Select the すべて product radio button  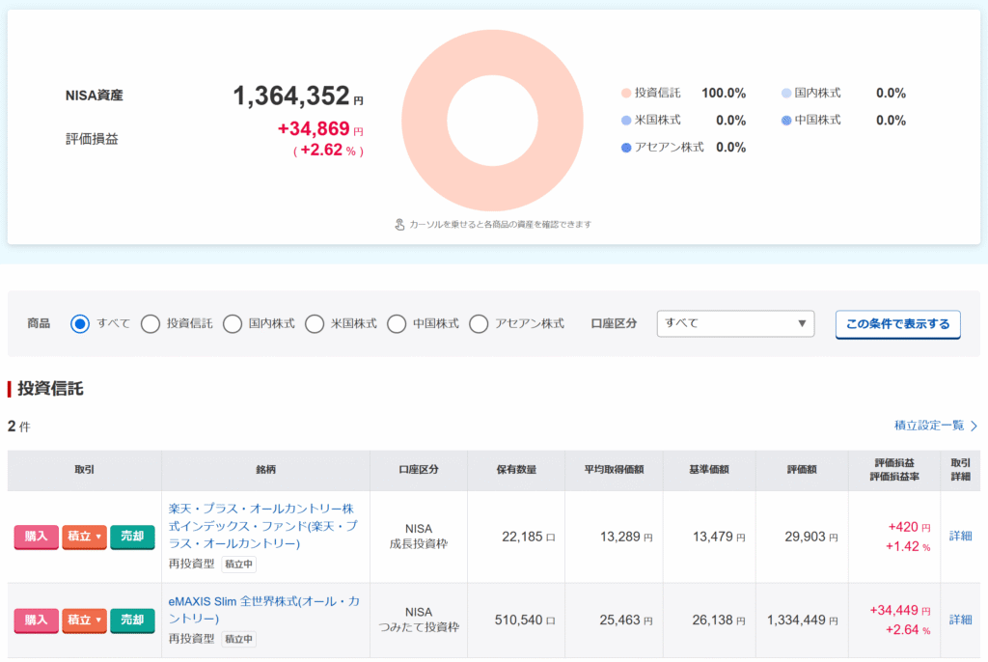tap(80, 323)
